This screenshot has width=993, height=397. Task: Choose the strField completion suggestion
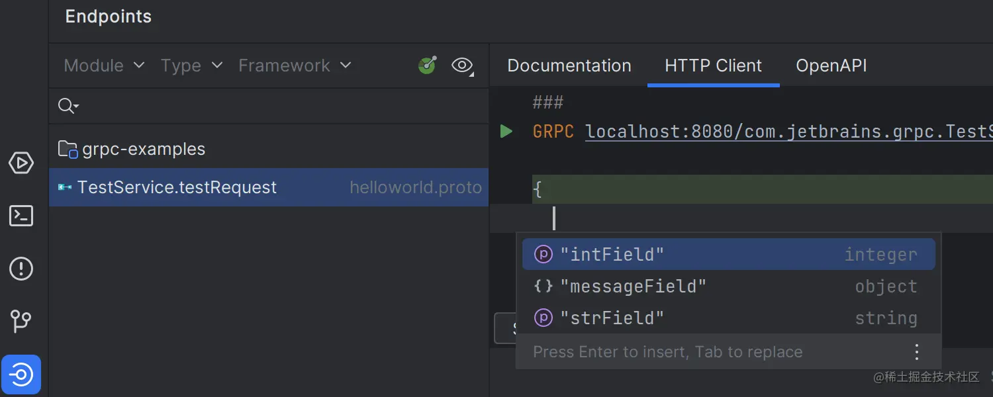click(612, 318)
